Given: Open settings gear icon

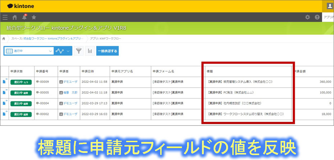Looking at the screenshot, I should (307, 17).
